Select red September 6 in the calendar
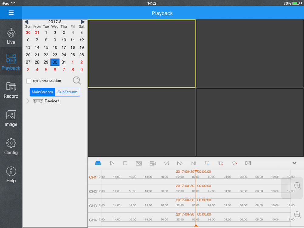The image size is (304, 228). (x=55, y=70)
